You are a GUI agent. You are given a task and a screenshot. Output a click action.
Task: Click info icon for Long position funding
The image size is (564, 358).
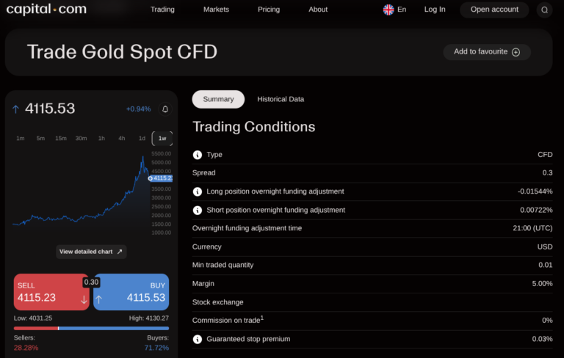point(197,191)
